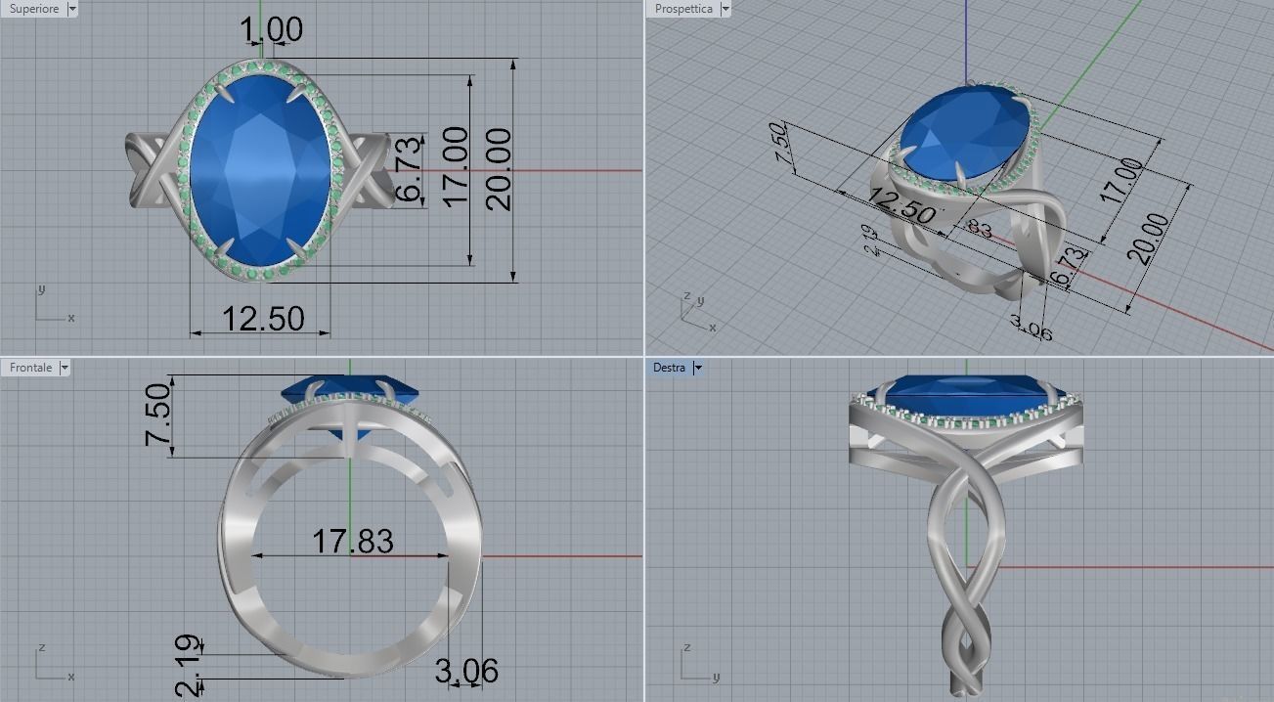Expand the Frontale viewport menu arrow

pyautogui.click(x=65, y=368)
